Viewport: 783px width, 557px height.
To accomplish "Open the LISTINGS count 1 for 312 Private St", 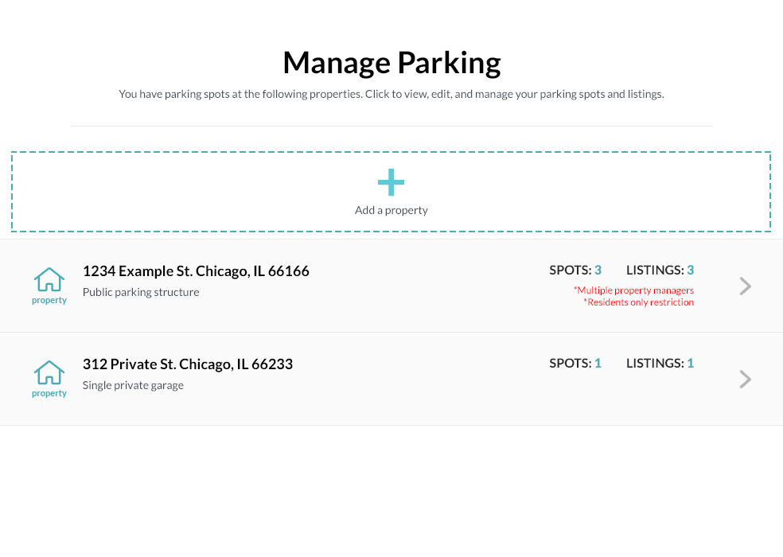I will [689, 363].
